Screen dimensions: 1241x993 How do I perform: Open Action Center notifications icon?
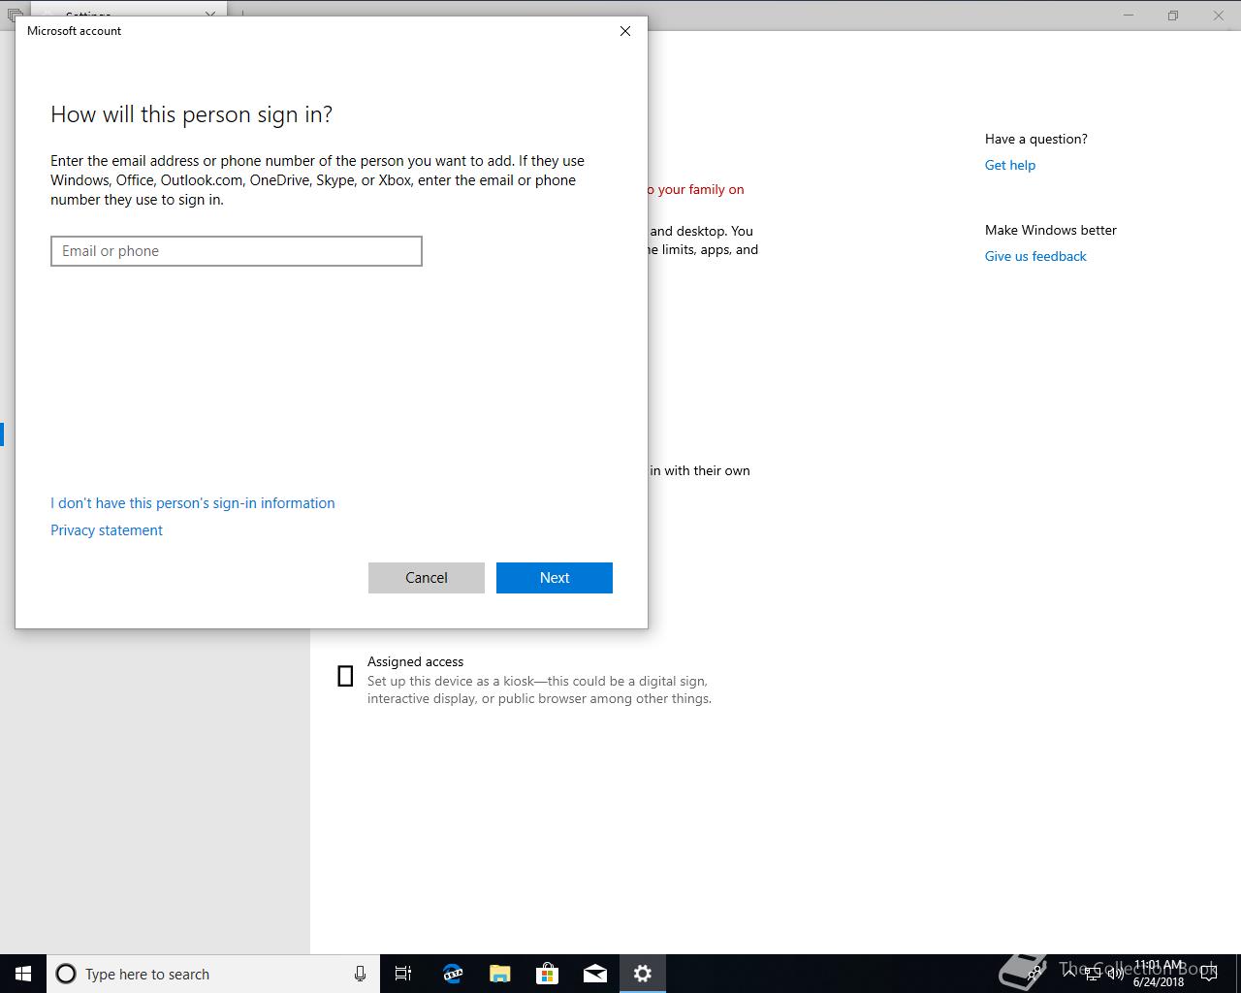point(1209,974)
